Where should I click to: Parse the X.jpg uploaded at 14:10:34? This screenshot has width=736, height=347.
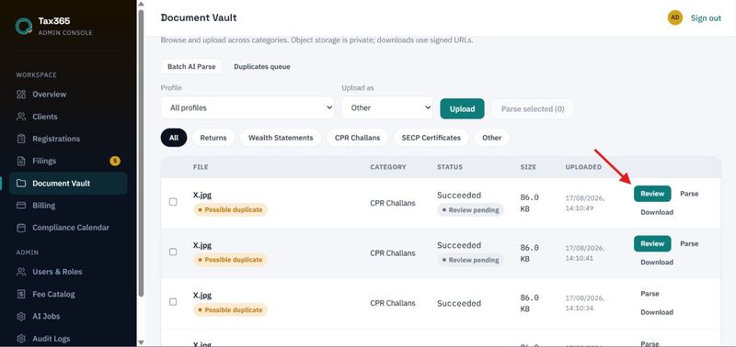point(650,294)
